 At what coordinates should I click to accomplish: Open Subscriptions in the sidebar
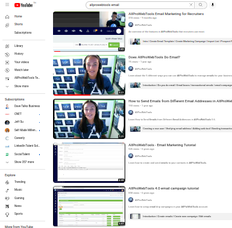click(x=22, y=32)
